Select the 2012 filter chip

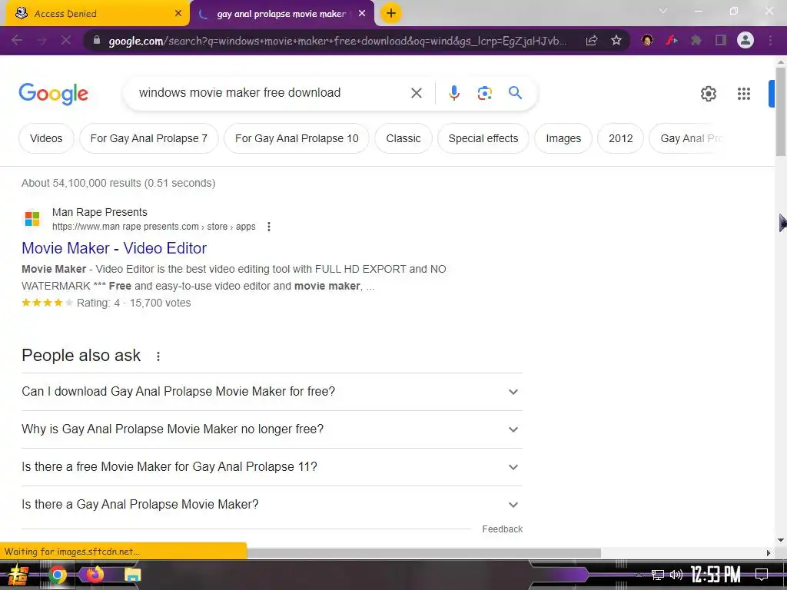click(x=620, y=138)
